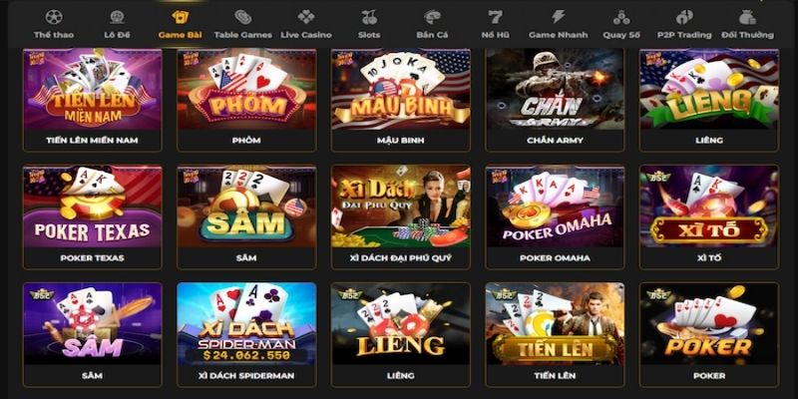Open the Xì Dách Spiderman thumbnail
The width and height of the screenshot is (798, 399).
[x=246, y=323]
